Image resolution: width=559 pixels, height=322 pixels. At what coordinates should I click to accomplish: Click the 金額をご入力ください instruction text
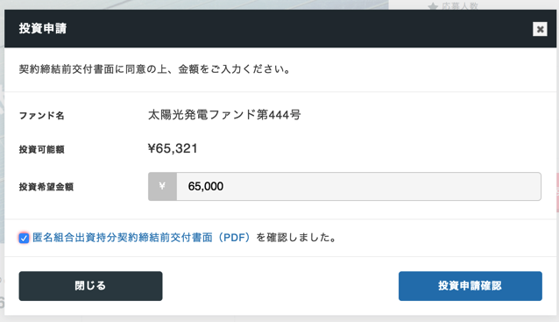235,69
